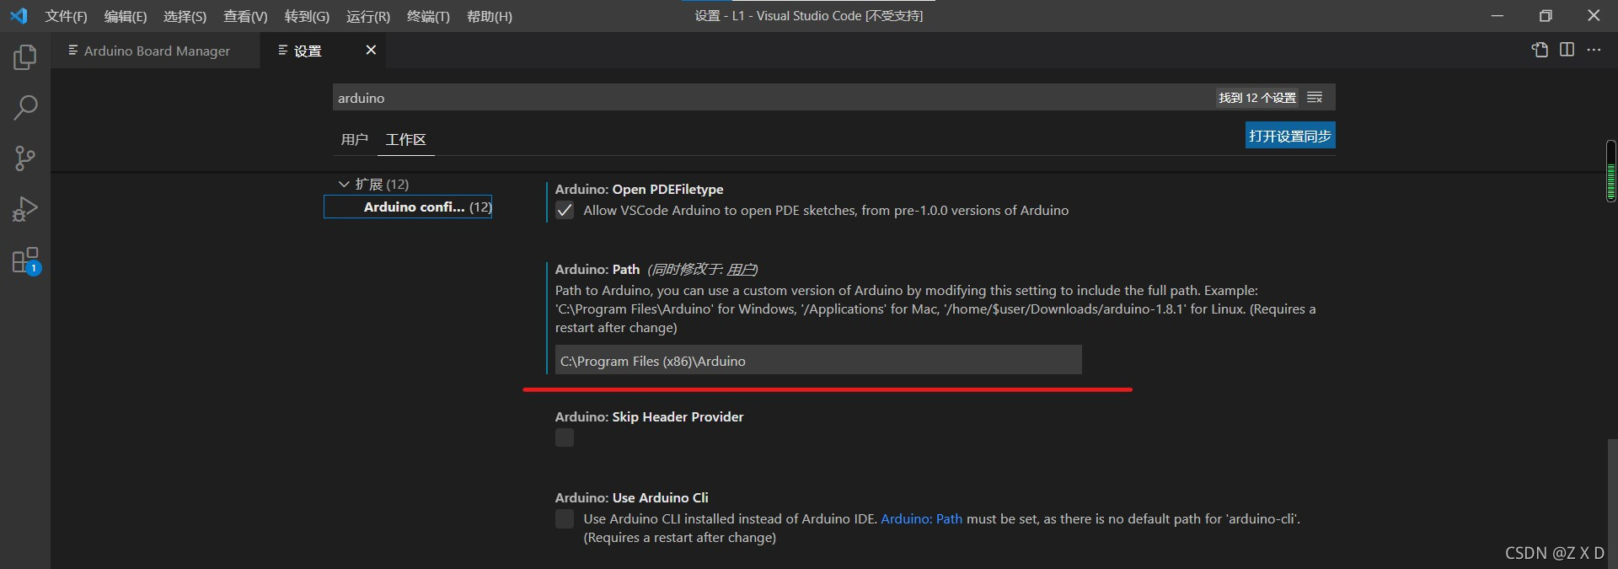Open the Extensions view with badge
The image size is (1618, 569).
point(25,260)
